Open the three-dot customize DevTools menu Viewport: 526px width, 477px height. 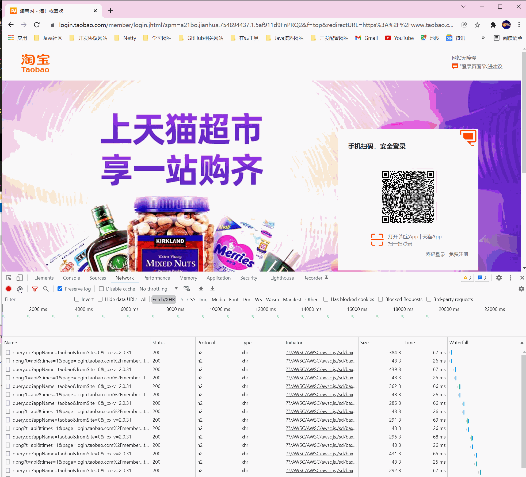tap(510, 278)
